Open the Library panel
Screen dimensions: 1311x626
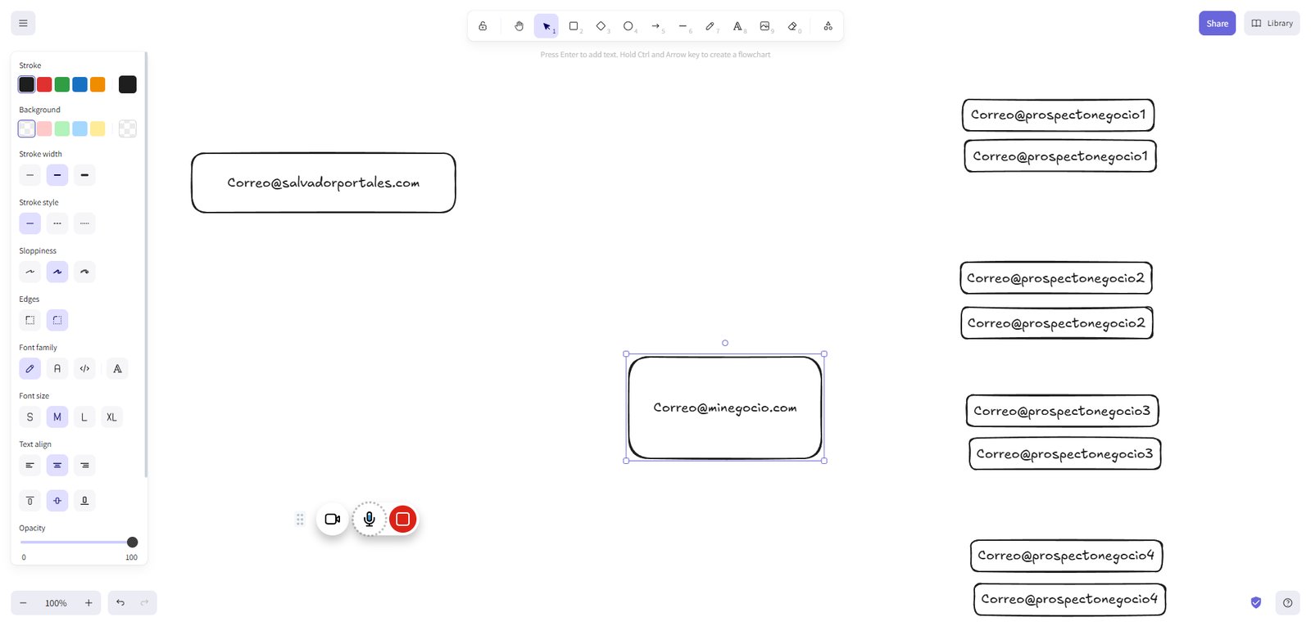(1272, 24)
